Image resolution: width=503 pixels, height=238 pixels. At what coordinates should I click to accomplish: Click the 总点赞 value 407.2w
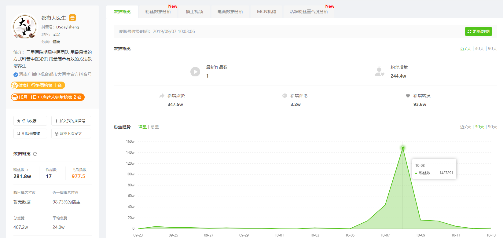tap(21, 227)
